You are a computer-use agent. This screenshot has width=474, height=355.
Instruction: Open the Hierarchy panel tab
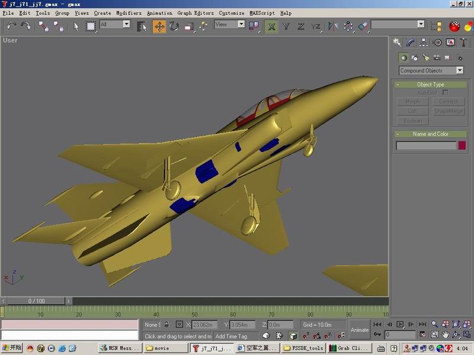click(424, 43)
